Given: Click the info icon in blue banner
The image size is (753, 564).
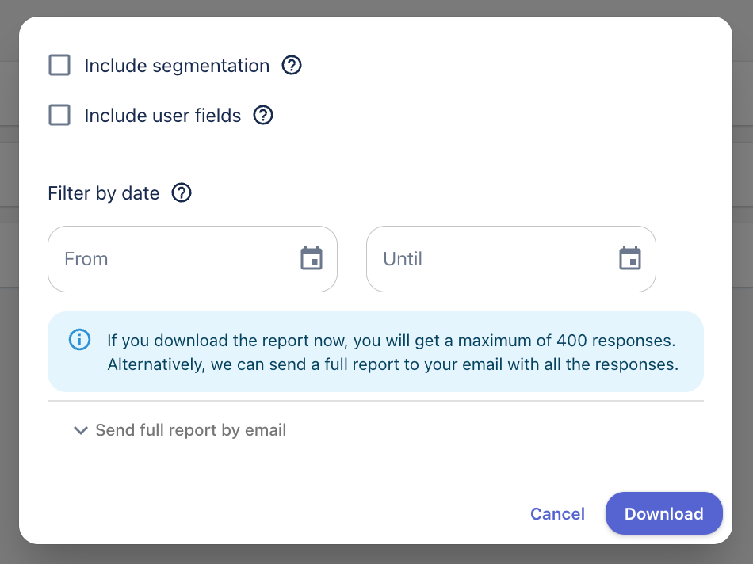Looking at the screenshot, I should click(79, 340).
